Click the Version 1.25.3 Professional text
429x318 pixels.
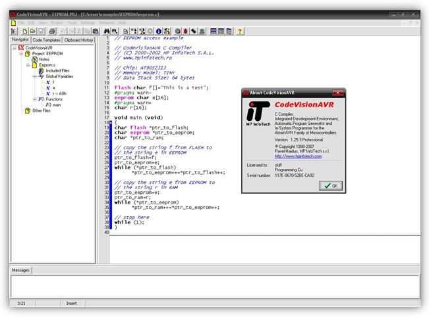299,140
